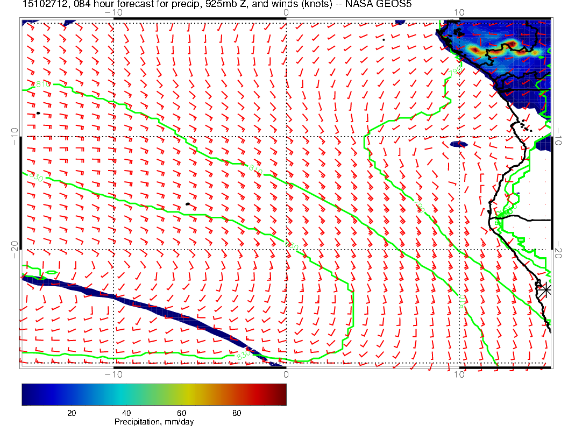568x439 pixels.
Task: Click the 830 contour label near the bottom edge
Action: tap(243, 355)
